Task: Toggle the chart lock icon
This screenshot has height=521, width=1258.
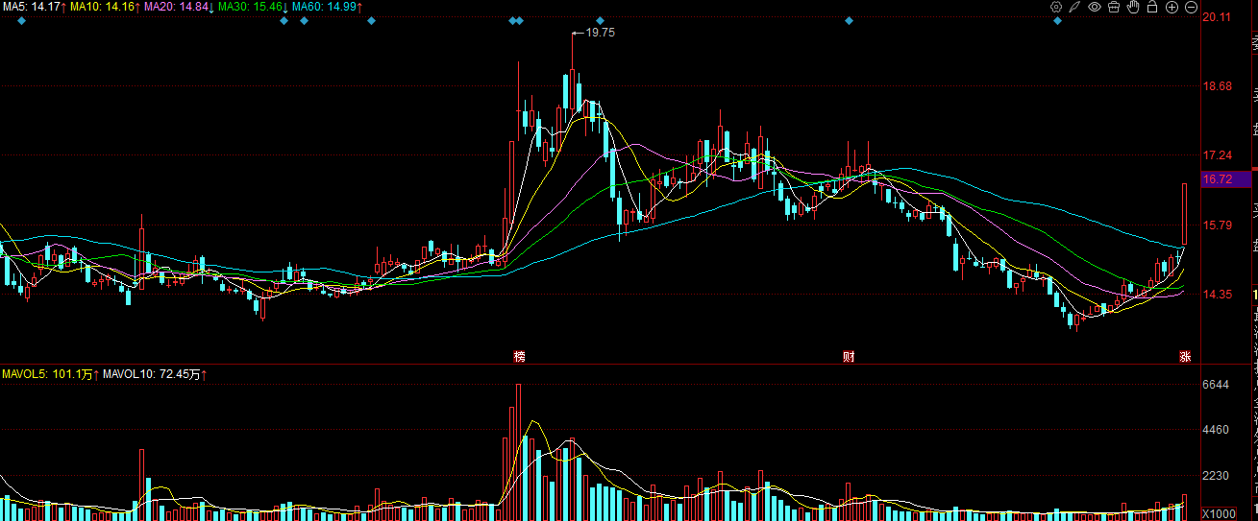Action: (x=1152, y=7)
